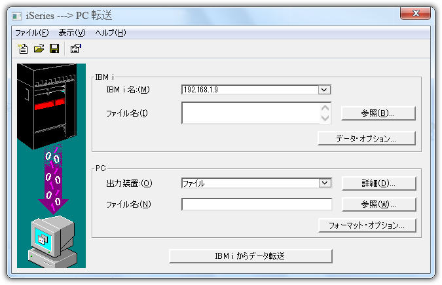Click the Properties toolbar icon

point(75,48)
